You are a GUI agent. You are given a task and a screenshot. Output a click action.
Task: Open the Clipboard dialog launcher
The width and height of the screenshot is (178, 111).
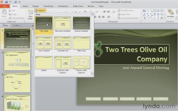click(24, 22)
